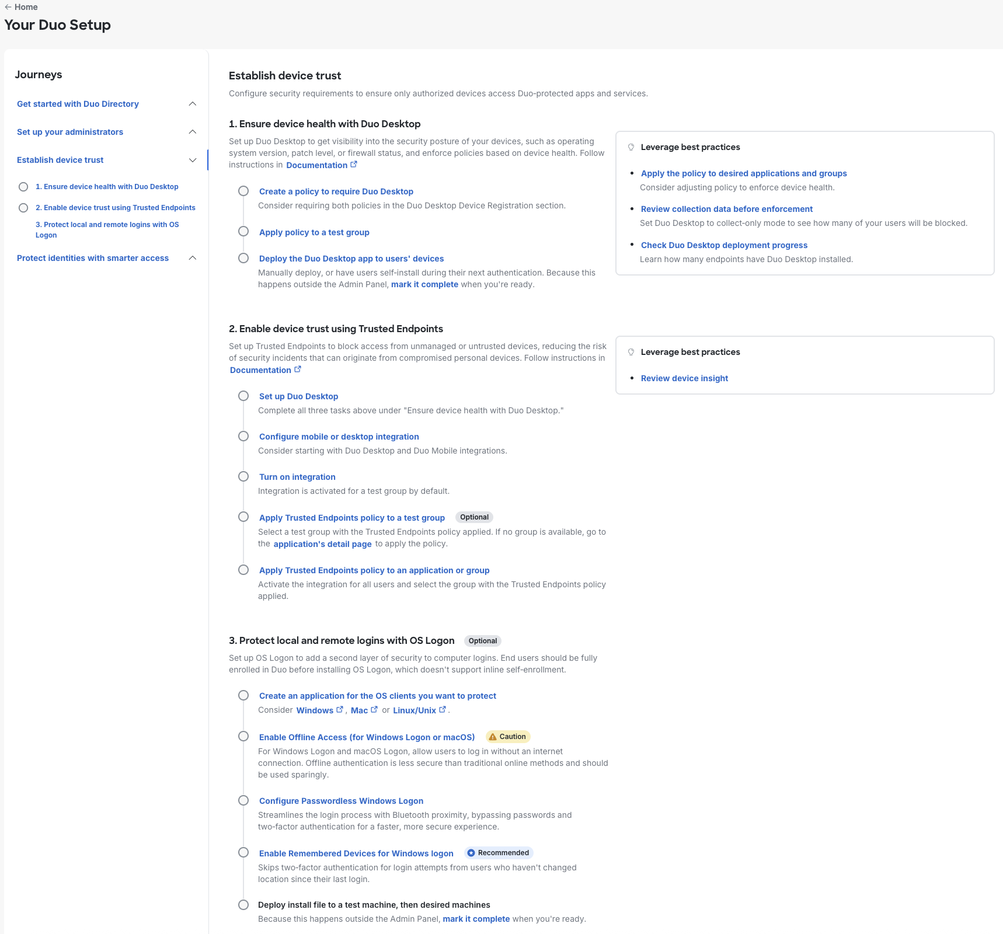Open Apply Trusted Endpoints policy to an application or group
This screenshot has width=1003, height=934.
[x=374, y=570]
